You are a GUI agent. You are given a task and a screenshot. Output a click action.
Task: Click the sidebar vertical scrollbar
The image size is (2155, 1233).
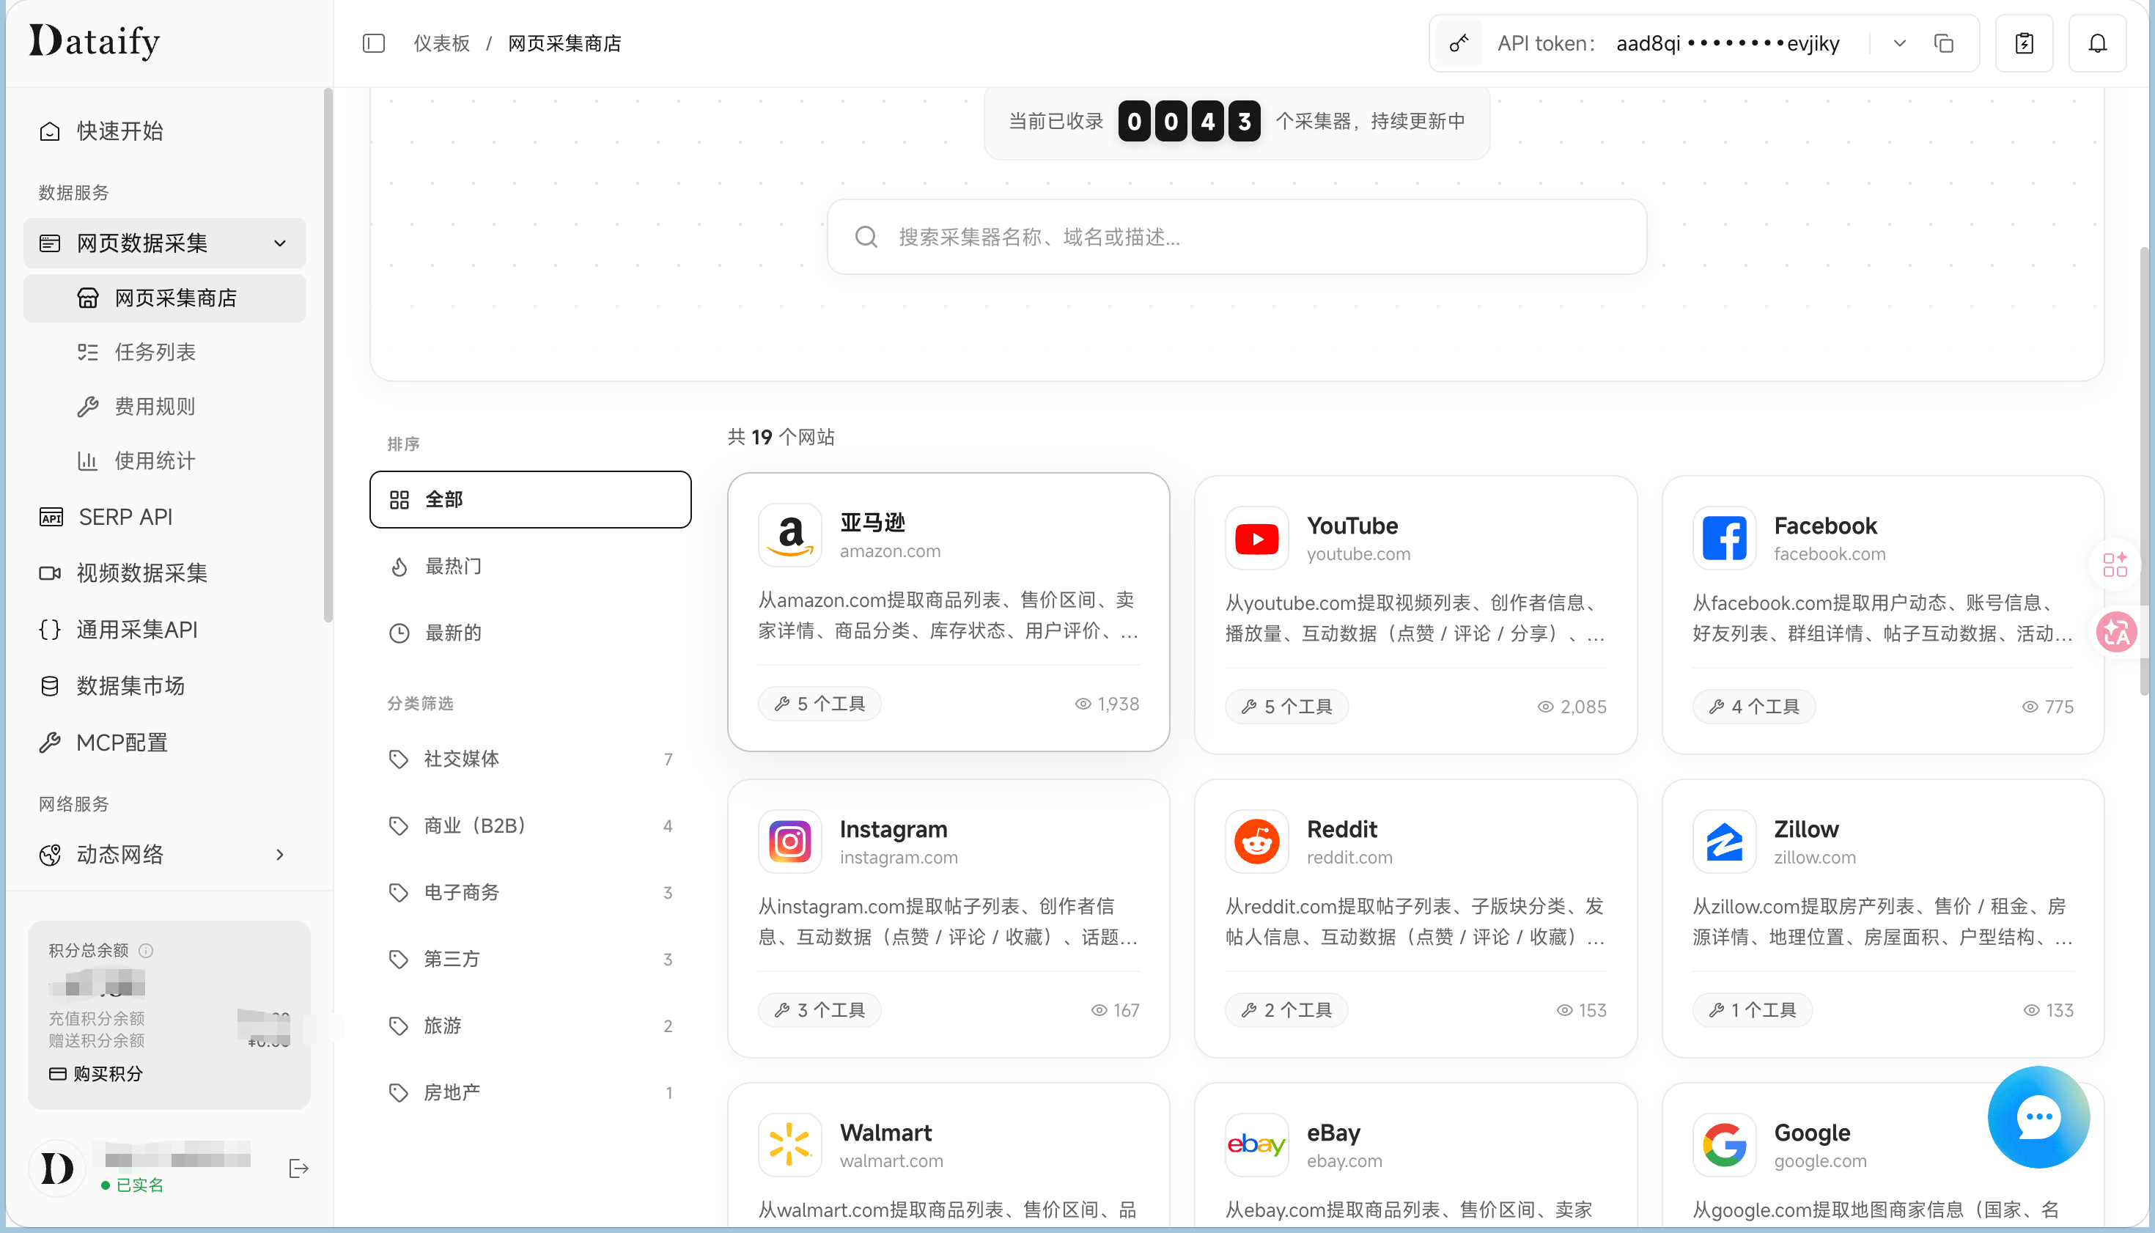[328, 356]
